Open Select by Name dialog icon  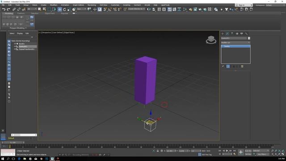coord(44,9)
